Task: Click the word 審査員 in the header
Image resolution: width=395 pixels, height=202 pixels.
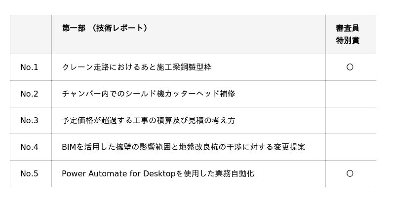Action: (348, 28)
